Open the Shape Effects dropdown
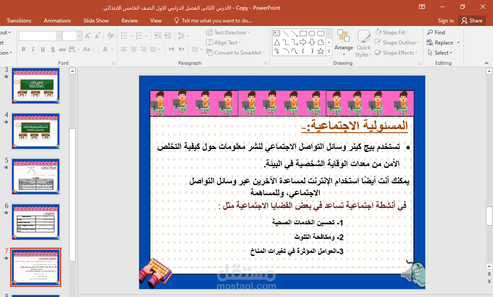 coord(396,52)
